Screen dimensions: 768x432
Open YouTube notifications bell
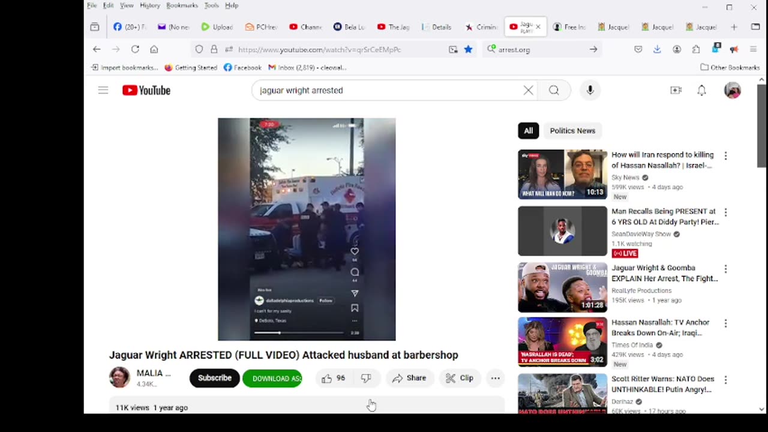coord(701,90)
